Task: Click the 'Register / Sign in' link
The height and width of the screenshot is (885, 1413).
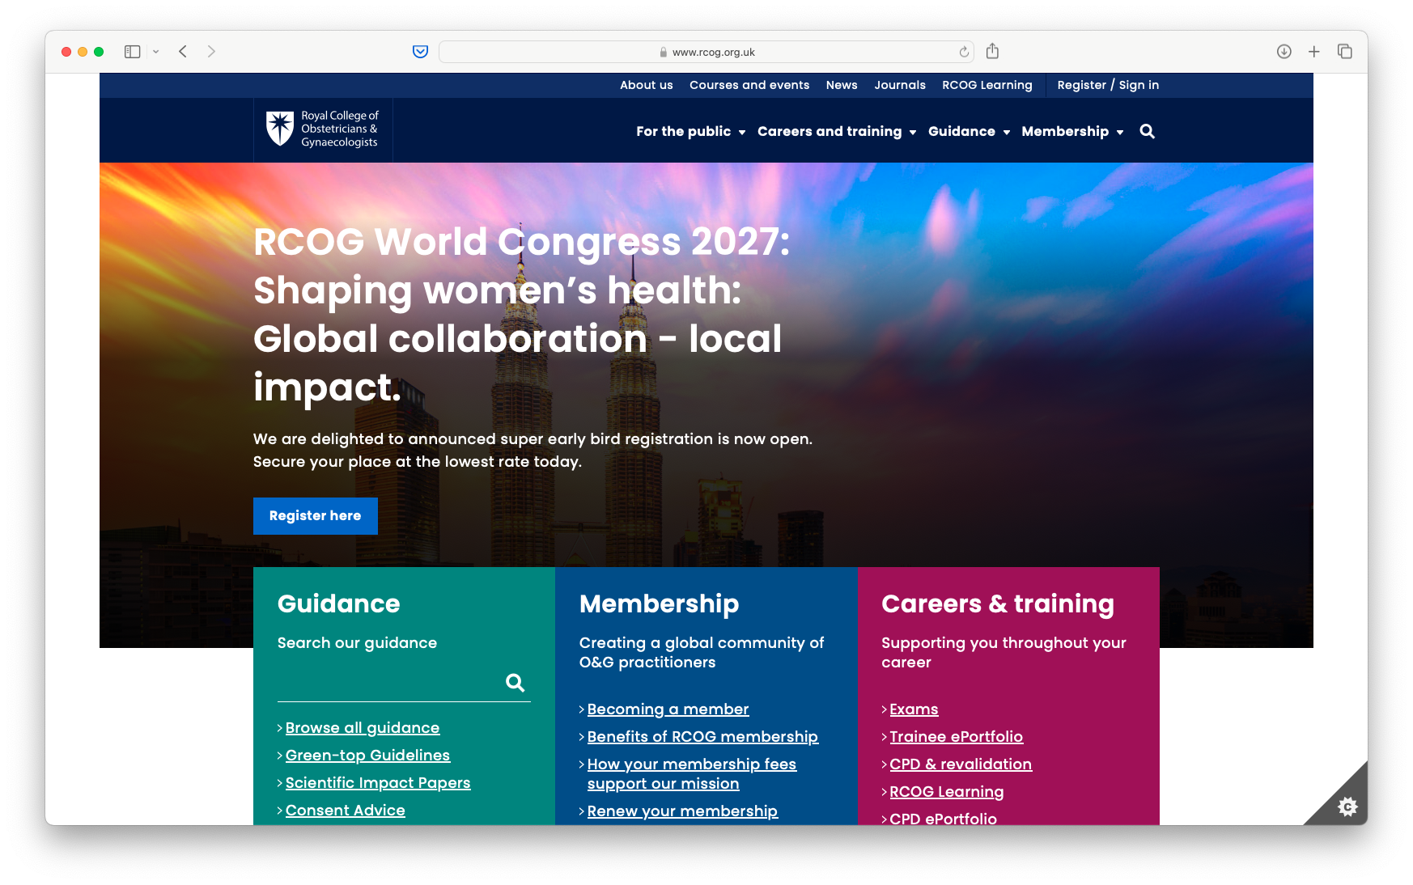Action: 1108,85
